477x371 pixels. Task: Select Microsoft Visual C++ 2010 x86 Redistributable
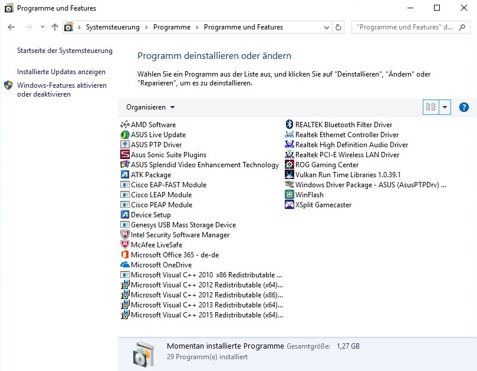(x=202, y=275)
